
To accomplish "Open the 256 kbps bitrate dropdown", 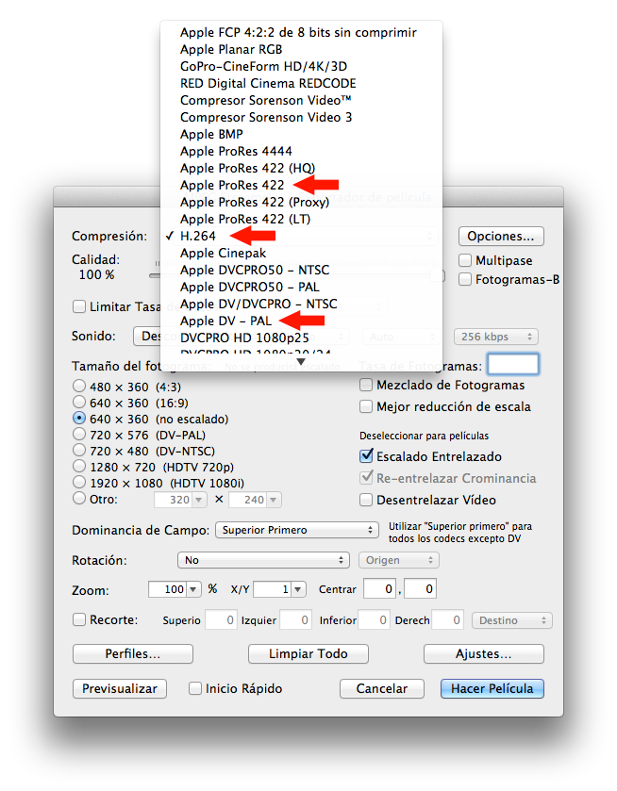I will (x=495, y=337).
